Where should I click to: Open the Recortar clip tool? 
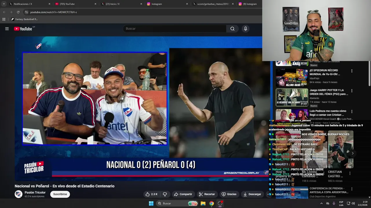(207, 194)
